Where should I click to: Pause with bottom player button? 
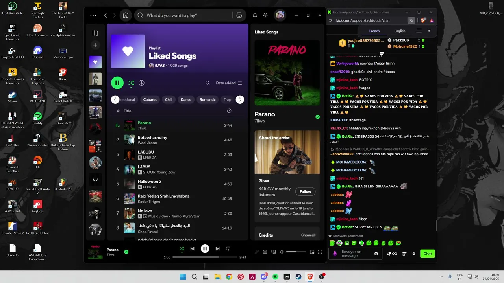205,249
